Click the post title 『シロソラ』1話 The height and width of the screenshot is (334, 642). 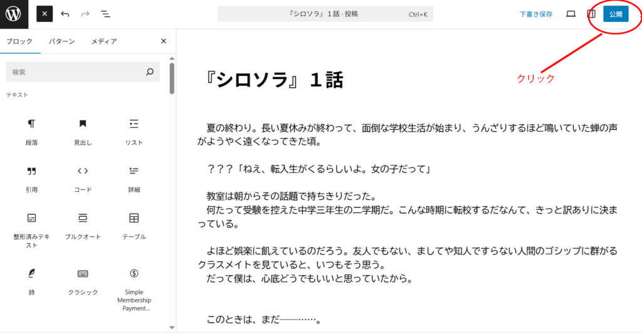(x=273, y=80)
